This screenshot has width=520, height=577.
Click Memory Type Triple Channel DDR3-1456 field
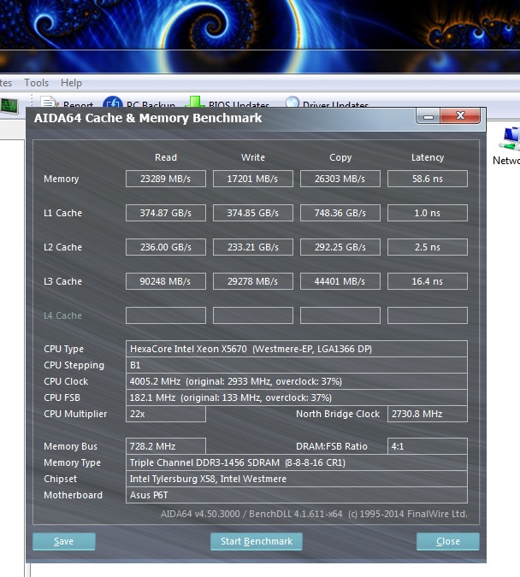pos(297,462)
